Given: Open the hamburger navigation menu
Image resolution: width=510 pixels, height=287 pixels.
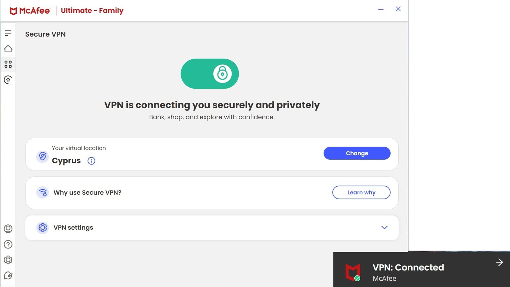Looking at the screenshot, I should click(x=8, y=33).
